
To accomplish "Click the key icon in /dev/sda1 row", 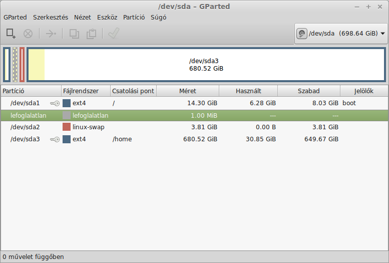I will click(x=55, y=103).
